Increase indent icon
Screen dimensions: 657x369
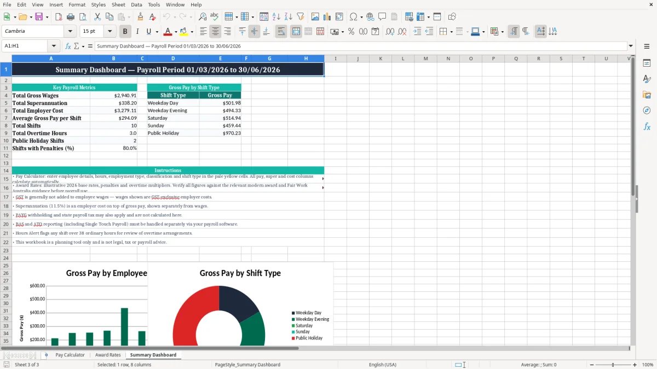(417, 32)
